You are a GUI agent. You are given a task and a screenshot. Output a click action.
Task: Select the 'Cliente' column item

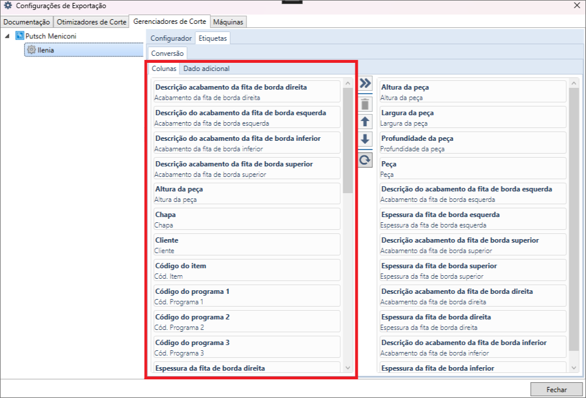click(x=246, y=245)
